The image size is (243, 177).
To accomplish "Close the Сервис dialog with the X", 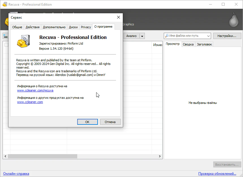I will [x=119, y=17].
